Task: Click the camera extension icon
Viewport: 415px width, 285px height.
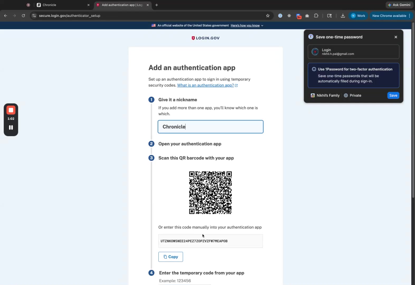Action: pyautogui.click(x=307, y=16)
